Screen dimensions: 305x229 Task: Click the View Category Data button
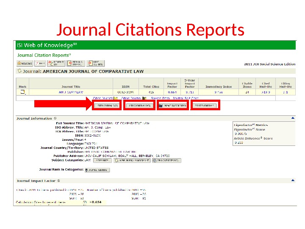[166, 160]
